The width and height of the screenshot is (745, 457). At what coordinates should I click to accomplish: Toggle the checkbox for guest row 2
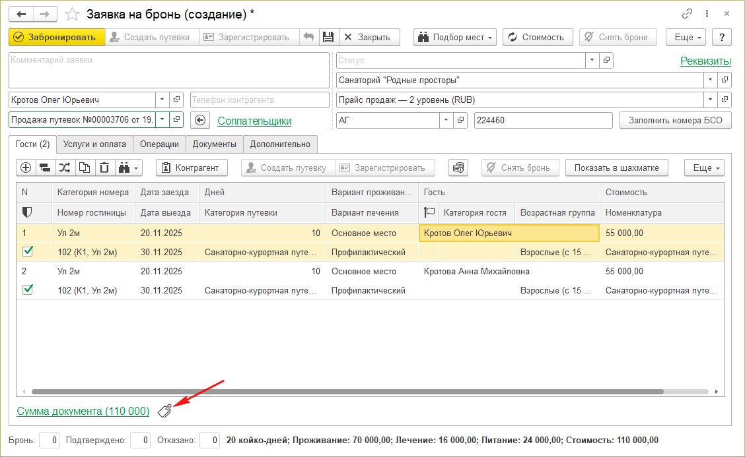click(28, 290)
